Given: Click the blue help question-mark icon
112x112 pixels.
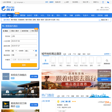Looking at the screenshot, I should click(x=36, y=51).
